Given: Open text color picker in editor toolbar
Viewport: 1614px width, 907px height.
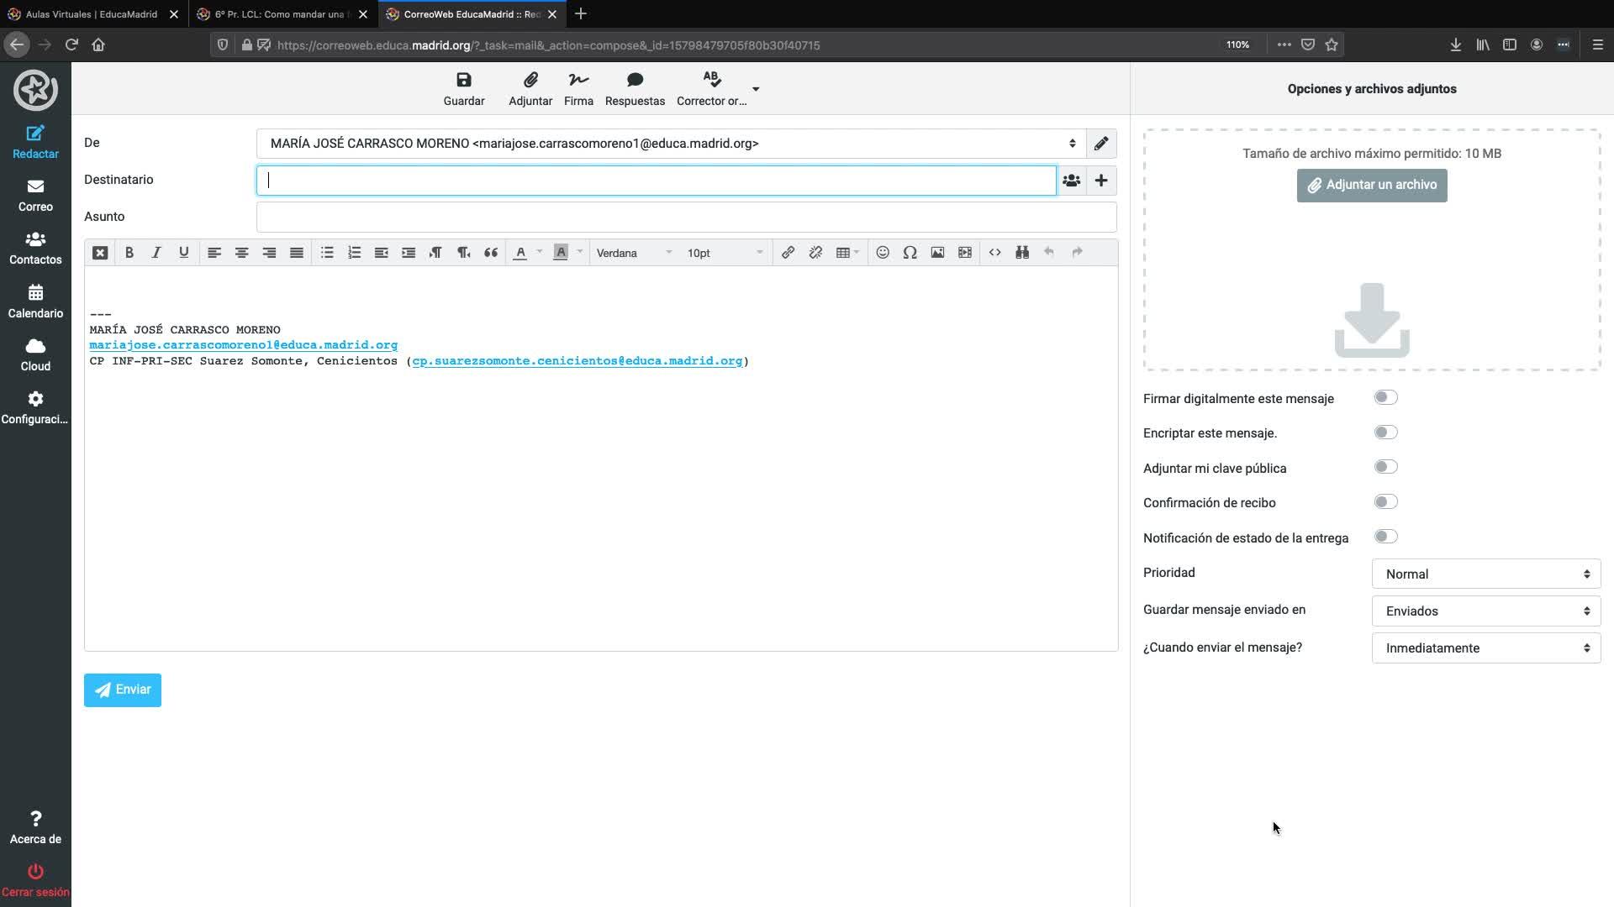Looking at the screenshot, I should pos(539,253).
